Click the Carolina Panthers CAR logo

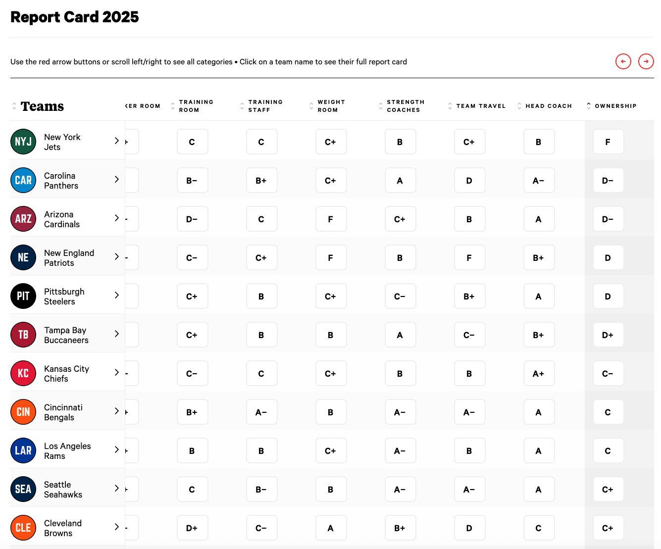point(23,180)
